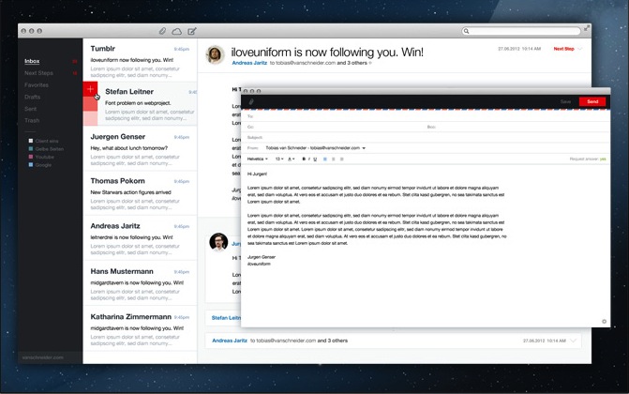The height and width of the screenshot is (394, 629).
Task: Select right text alignment in compose toolbar
Action: (342, 159)
